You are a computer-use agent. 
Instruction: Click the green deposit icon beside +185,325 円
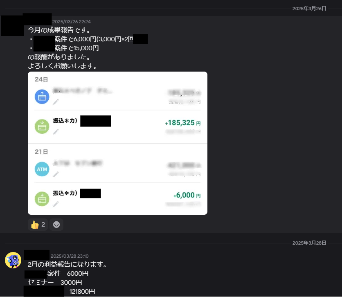(x=42, y=126)
